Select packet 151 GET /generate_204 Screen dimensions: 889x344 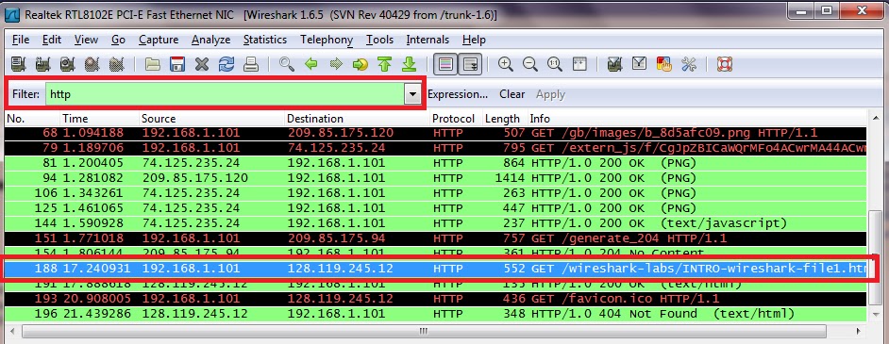pyautogui.click(x=436, y=238)
